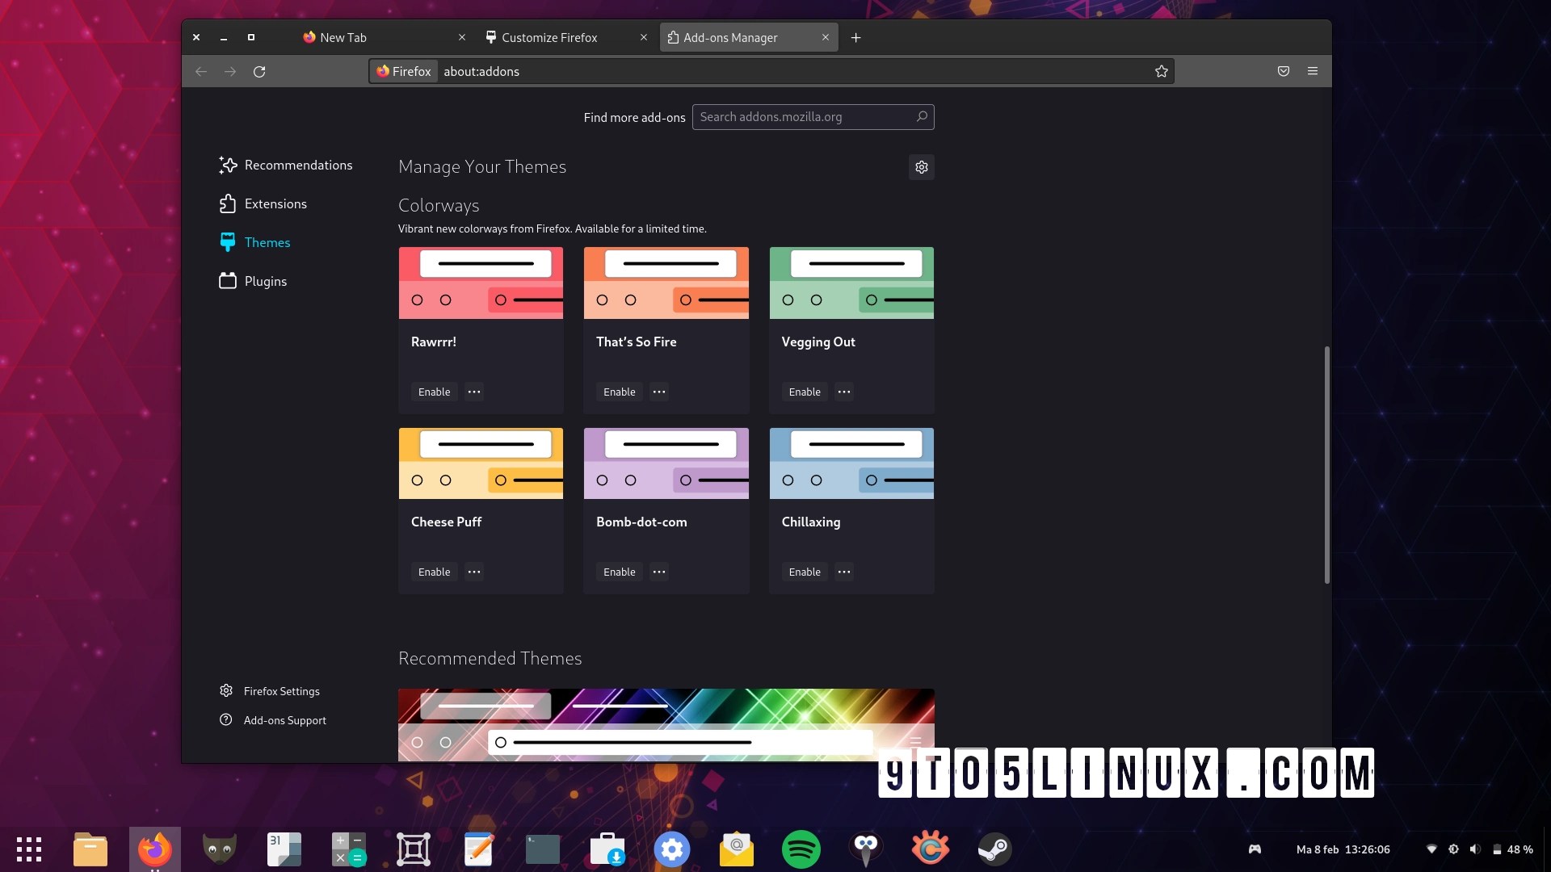Enable the Rawrrr! colorway theme
The image size is (1551, 872).
434,392
